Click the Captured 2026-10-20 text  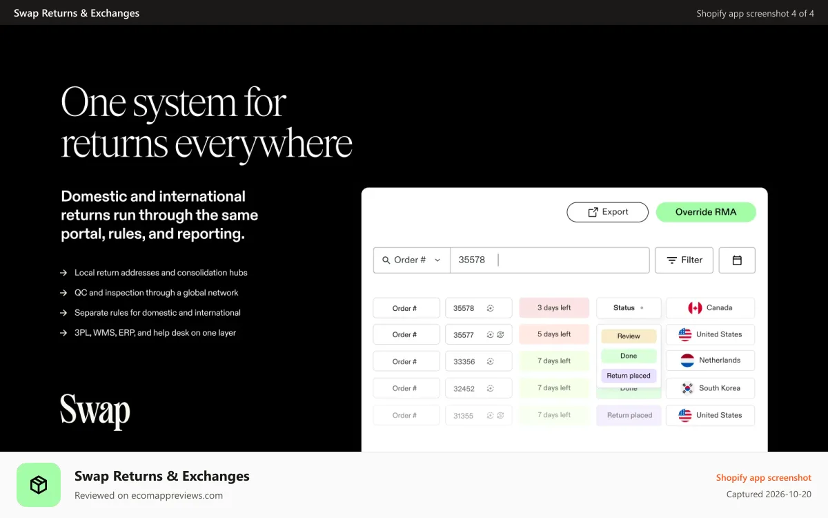(769, 495)
